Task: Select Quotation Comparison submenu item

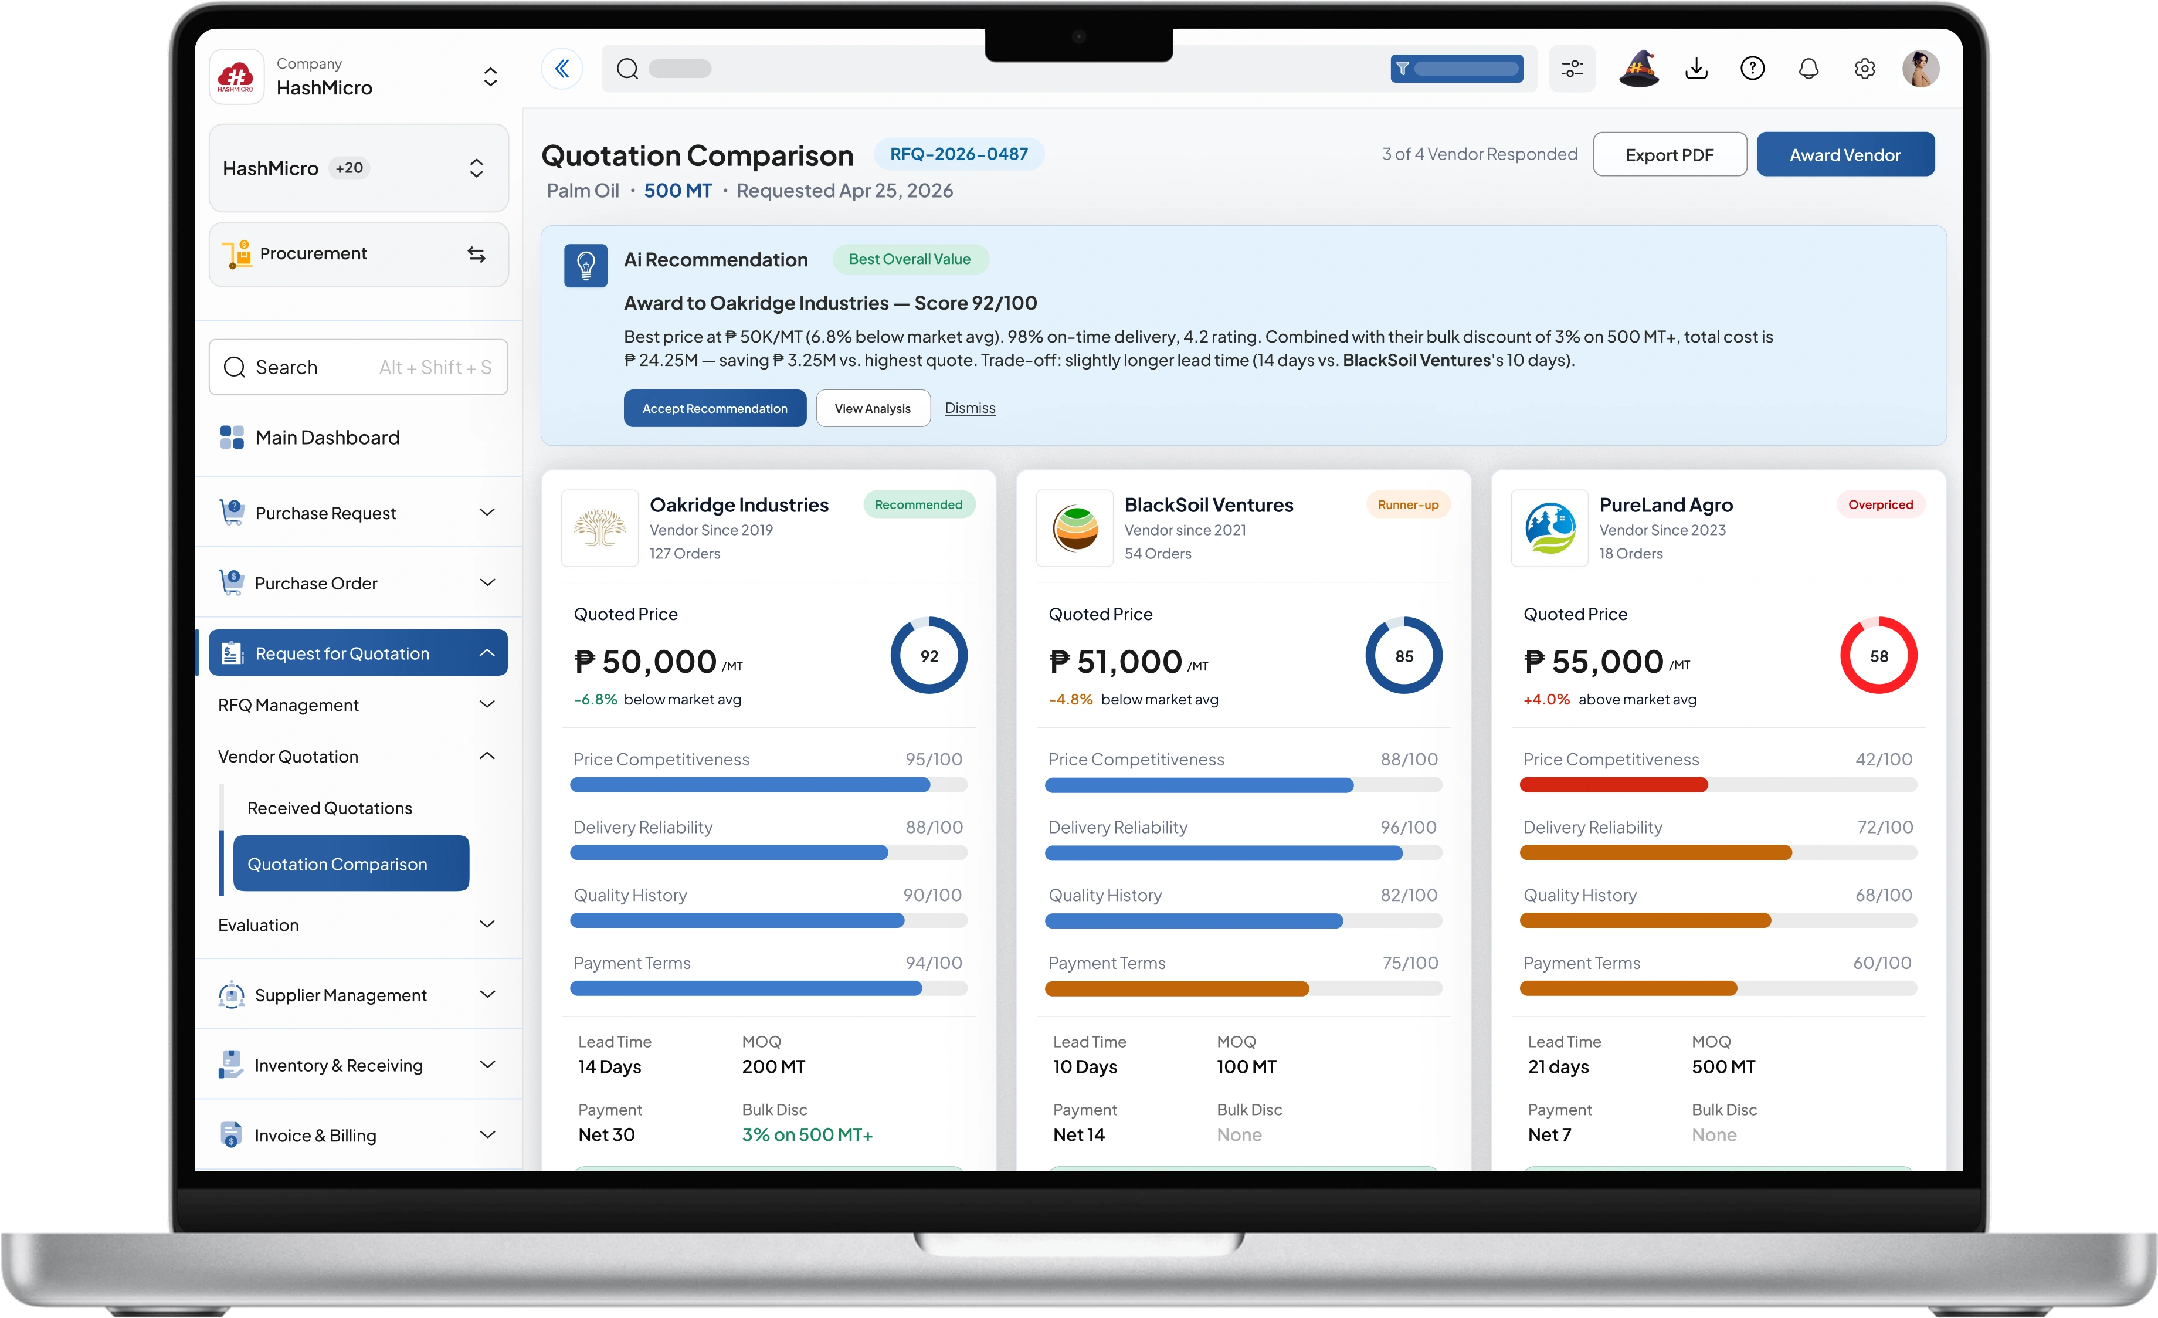Action: (351, 863)
